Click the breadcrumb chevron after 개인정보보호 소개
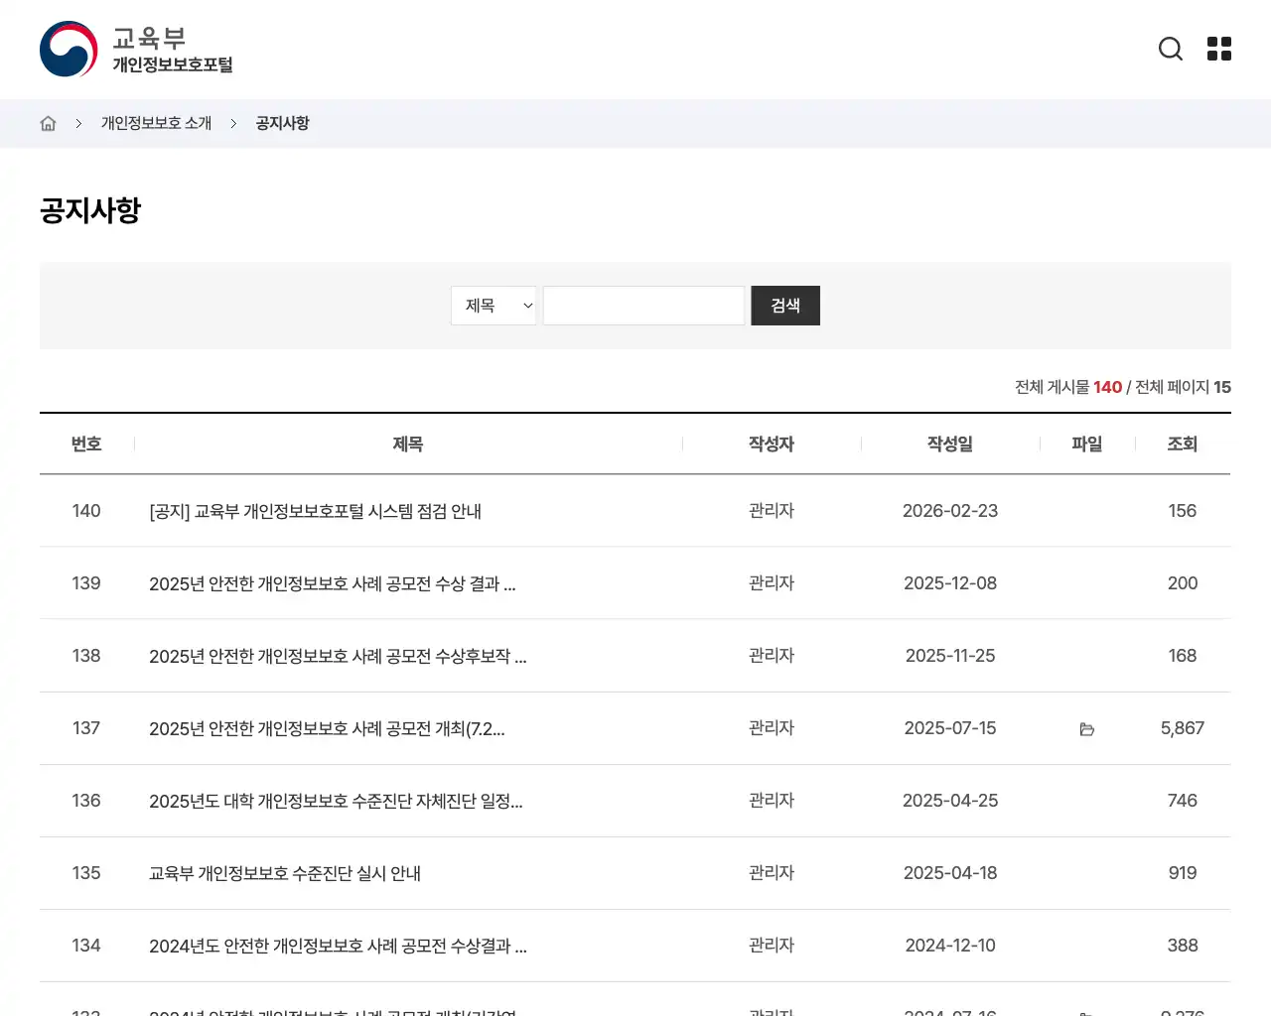The width and height of the screenshot is (1271, 1016). [233, 123]
